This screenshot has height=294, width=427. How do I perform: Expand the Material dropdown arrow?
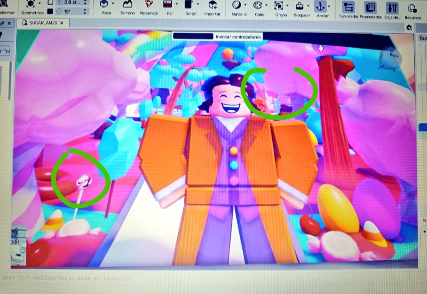click(x=246, y=5)
